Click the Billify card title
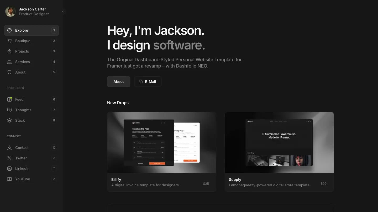 pos(116,180)
